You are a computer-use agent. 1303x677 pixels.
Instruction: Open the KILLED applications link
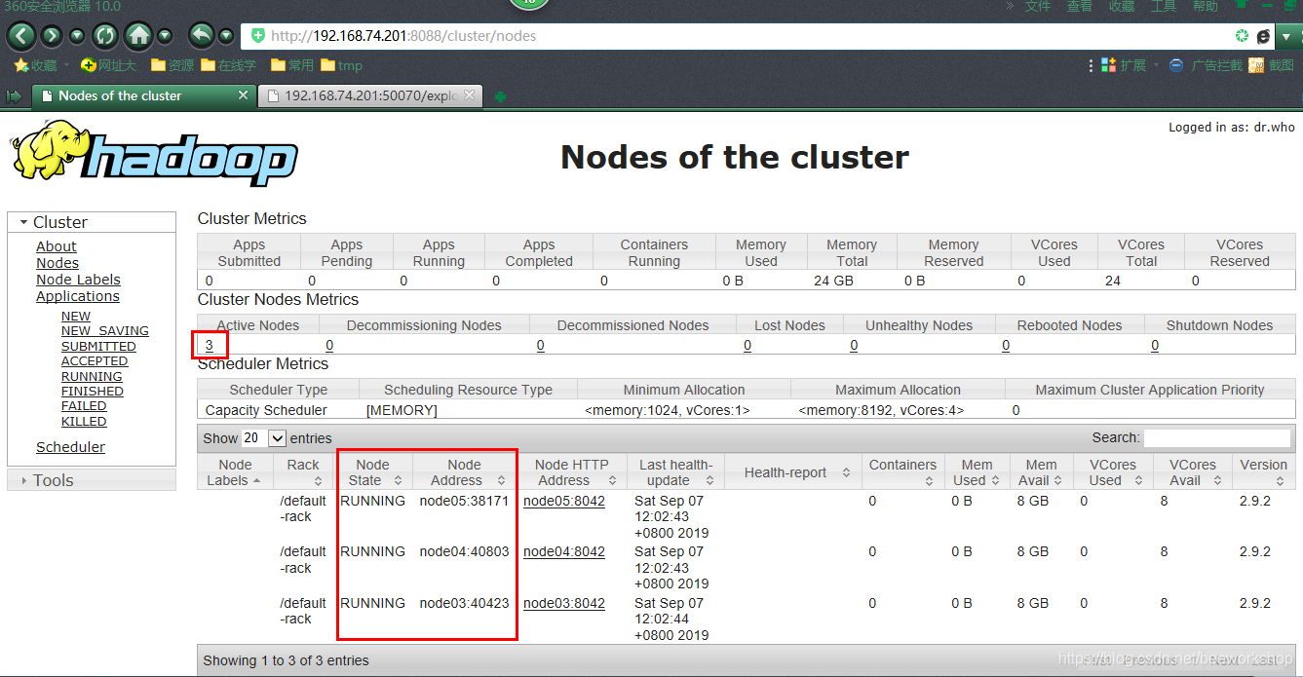coord(84,421)
